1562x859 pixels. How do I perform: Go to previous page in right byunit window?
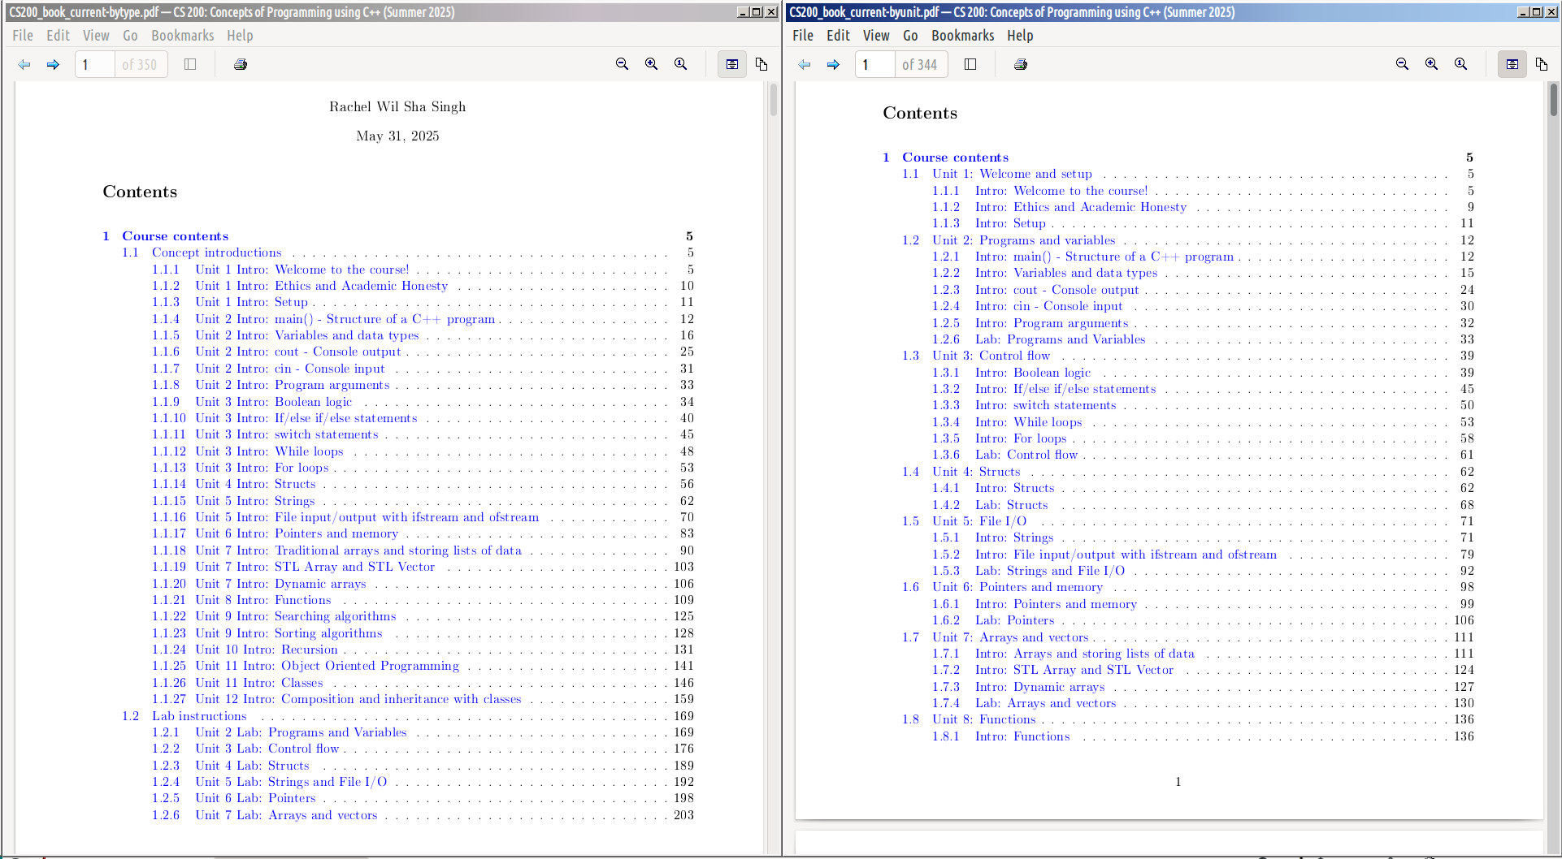[805, 64]
